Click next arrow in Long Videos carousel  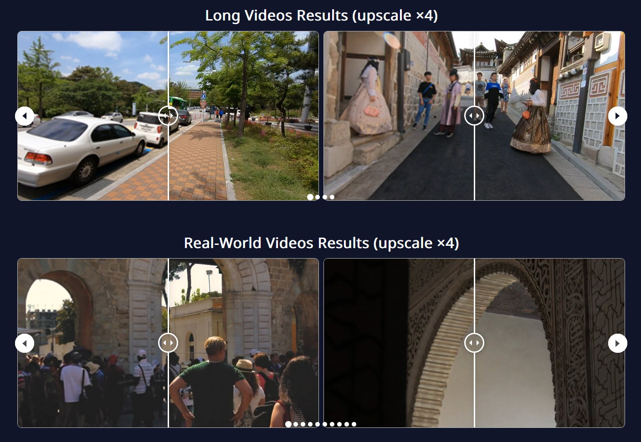click(617, 116)
